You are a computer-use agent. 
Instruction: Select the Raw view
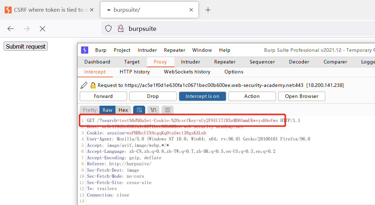click(107, 110)
